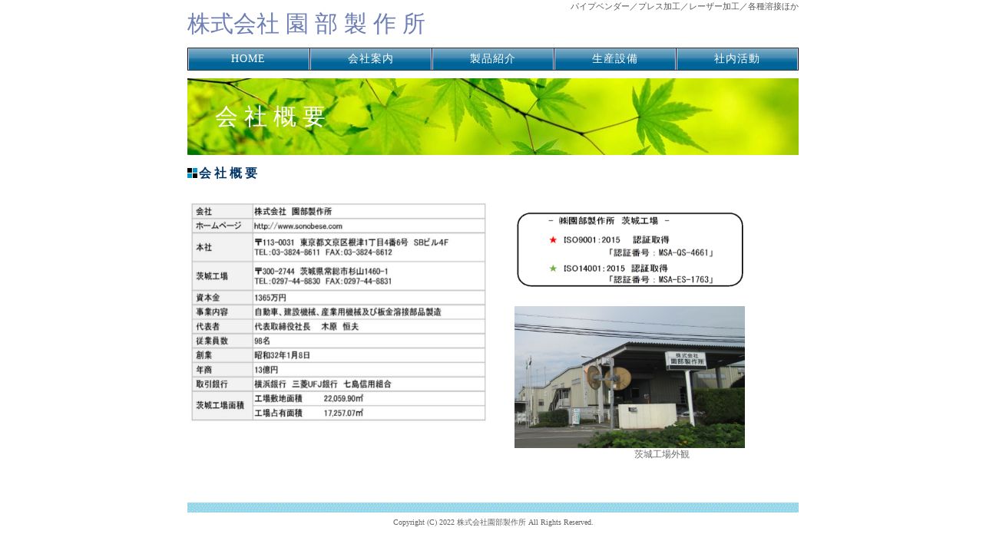Click the 会社概要 banner image
This screenshot has height=534, width=986.
(x=493, y=117)
